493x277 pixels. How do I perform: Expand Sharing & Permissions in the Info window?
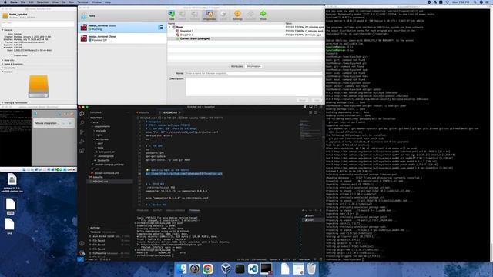pos(3,102)
